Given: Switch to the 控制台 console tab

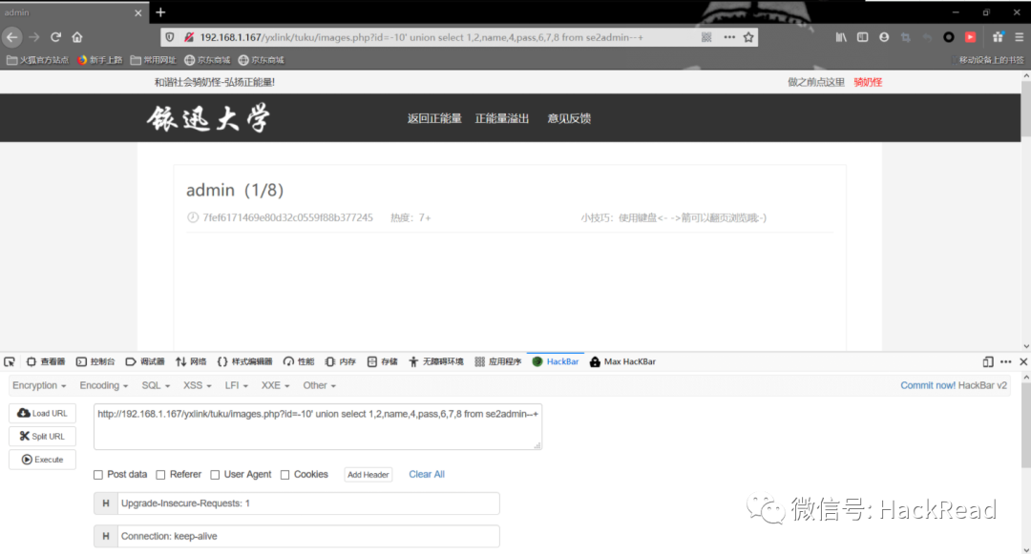Looking at the screenshot, I should pyautogui.click(x=95, y=361).
